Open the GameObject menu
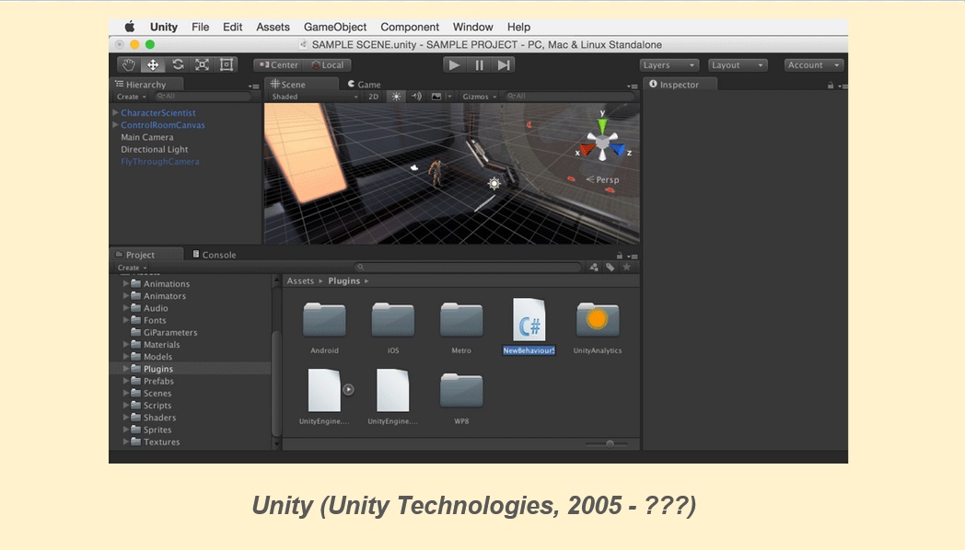Viewport: 965px width, 550px height. tap(335, 27)
